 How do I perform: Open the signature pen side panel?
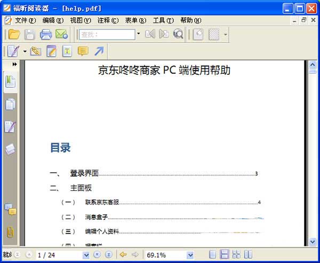point(10,127)
